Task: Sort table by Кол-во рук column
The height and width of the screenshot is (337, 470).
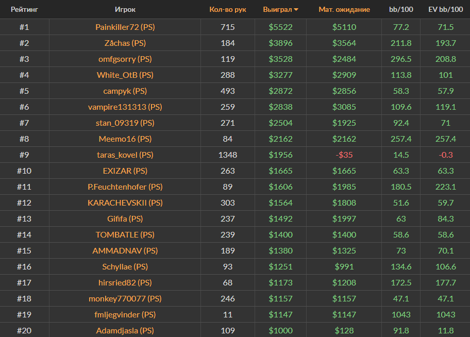Action: (228, 10)
